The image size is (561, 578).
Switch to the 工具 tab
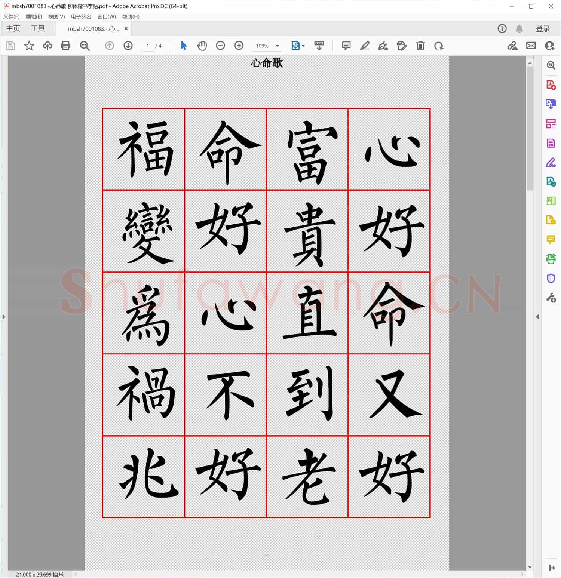[x=37, y=28]
